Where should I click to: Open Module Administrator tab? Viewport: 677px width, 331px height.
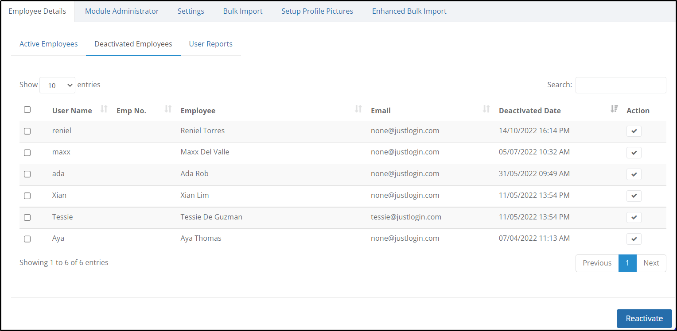tap(122, 11)
